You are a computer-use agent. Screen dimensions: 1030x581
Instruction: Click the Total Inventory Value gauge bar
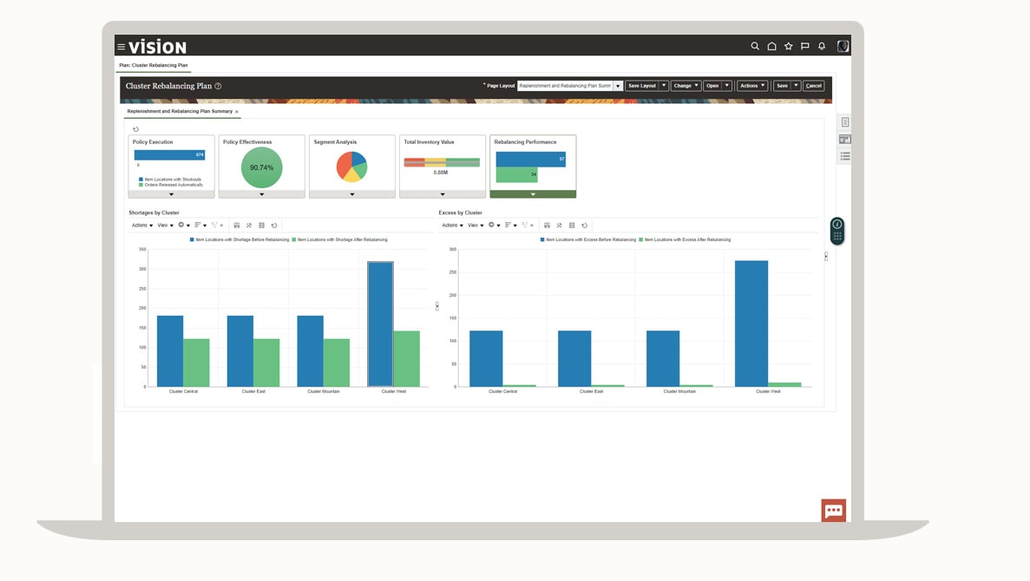pyautogui.click(x=442, y=160)
